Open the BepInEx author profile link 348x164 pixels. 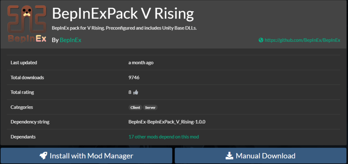pos(71,40)
